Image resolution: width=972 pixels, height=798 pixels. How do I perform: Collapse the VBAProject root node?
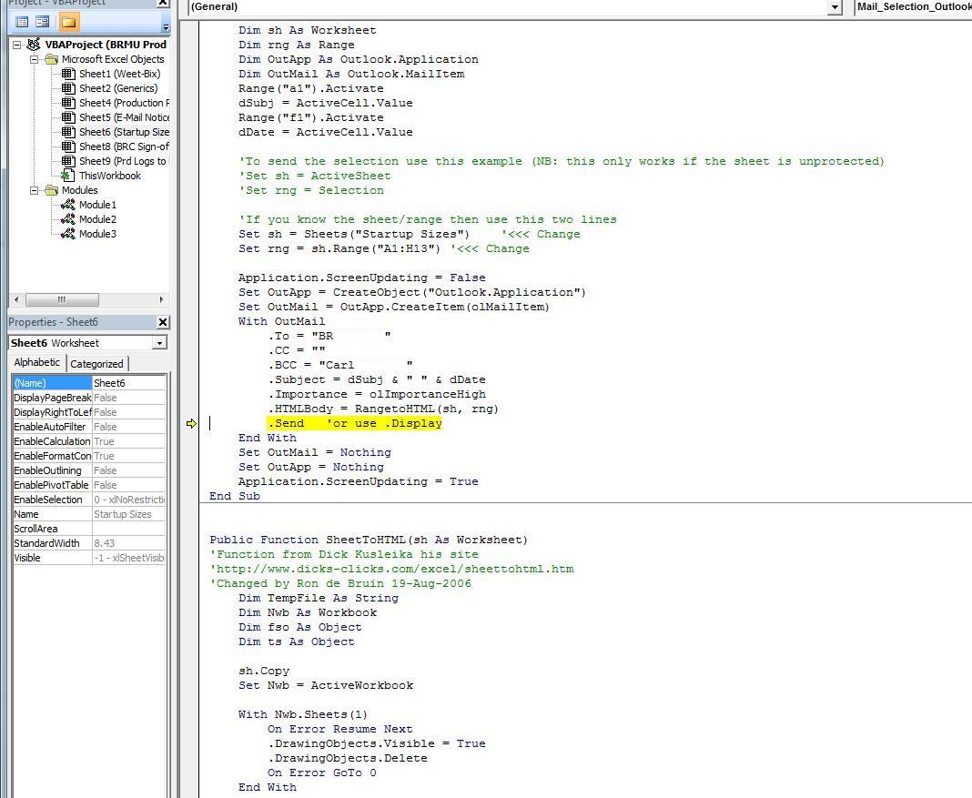coord(17,45)
